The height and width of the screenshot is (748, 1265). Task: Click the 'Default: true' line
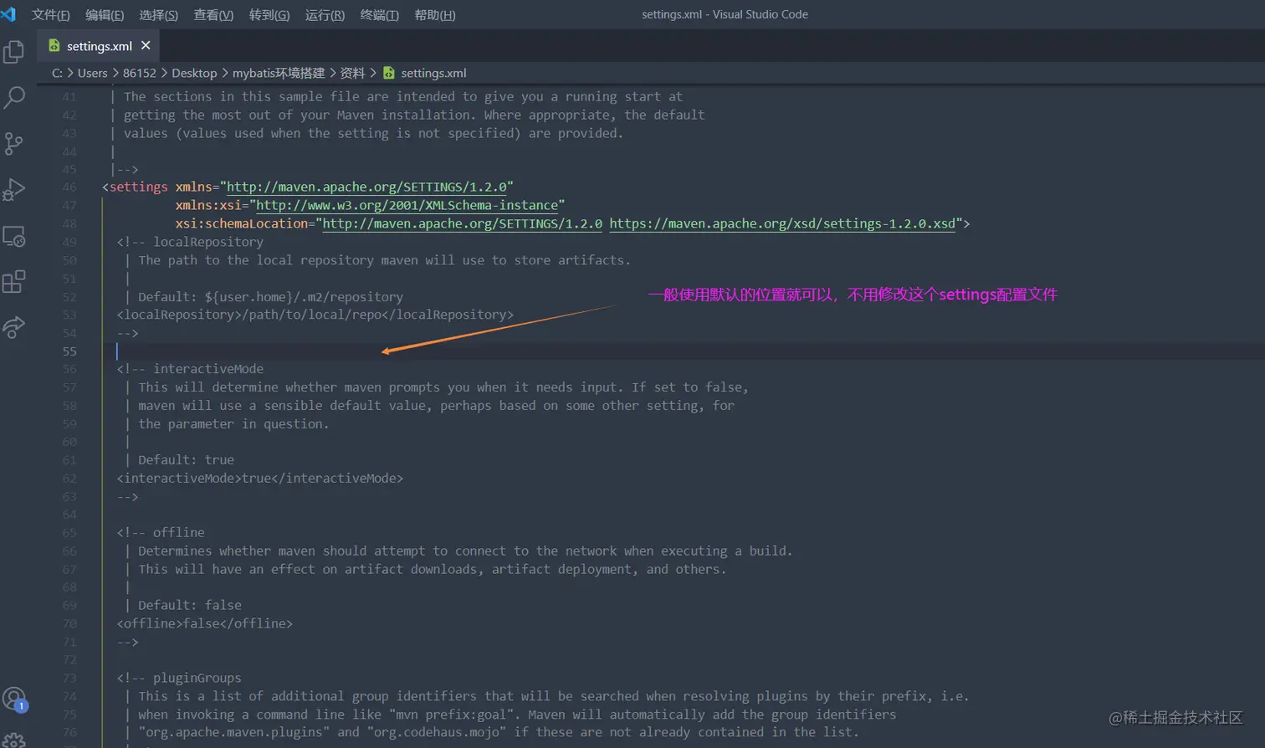click(x=186, y=460)
